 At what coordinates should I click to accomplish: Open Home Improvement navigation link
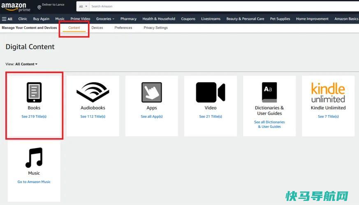pyautogui.click(x=312, y=19)
